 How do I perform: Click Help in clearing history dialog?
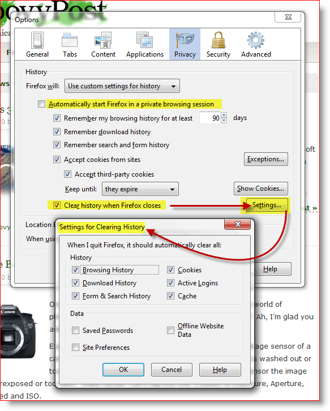point(220,370)
